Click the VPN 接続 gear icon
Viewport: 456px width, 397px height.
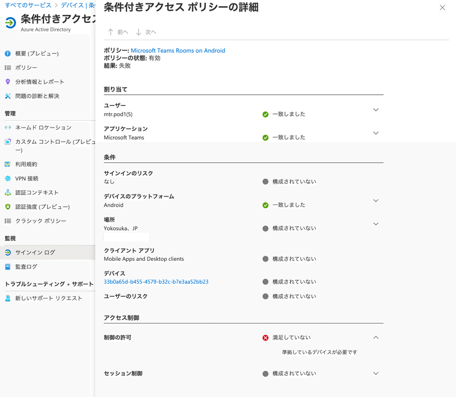tap(8, 178)
